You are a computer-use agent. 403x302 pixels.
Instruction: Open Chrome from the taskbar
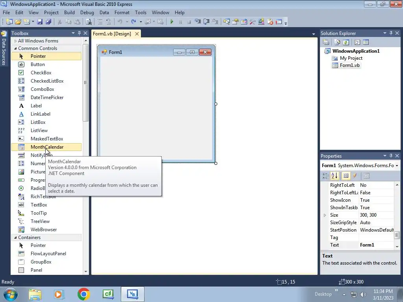pos(83,294)
